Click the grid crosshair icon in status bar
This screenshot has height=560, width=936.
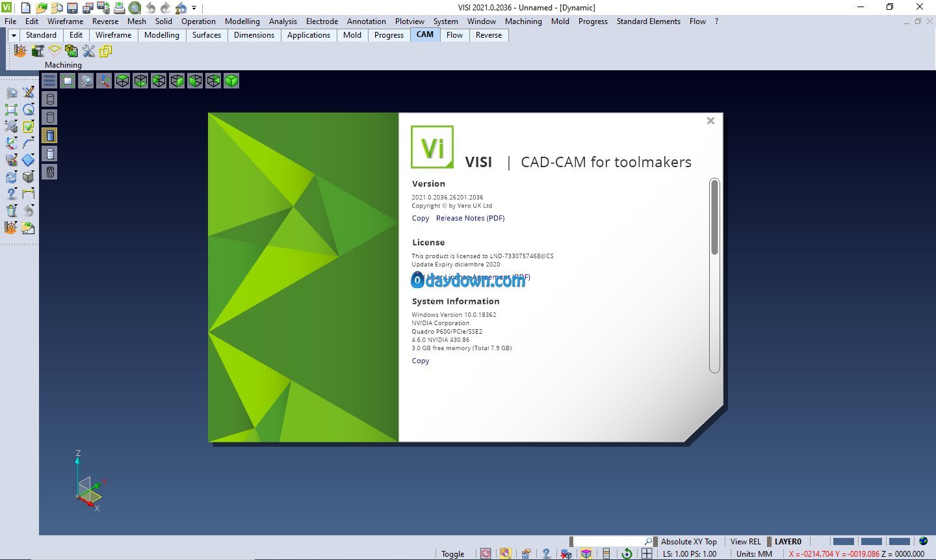(647, 553)
